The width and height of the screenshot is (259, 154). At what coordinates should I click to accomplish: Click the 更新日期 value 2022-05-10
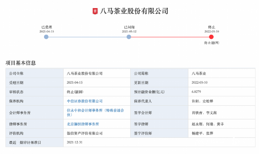199,82
